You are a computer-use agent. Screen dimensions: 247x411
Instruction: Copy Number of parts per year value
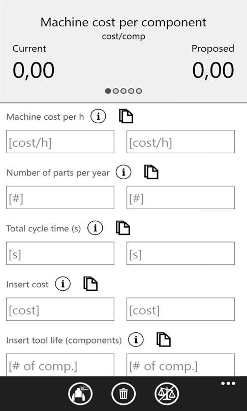click(151, 172)
